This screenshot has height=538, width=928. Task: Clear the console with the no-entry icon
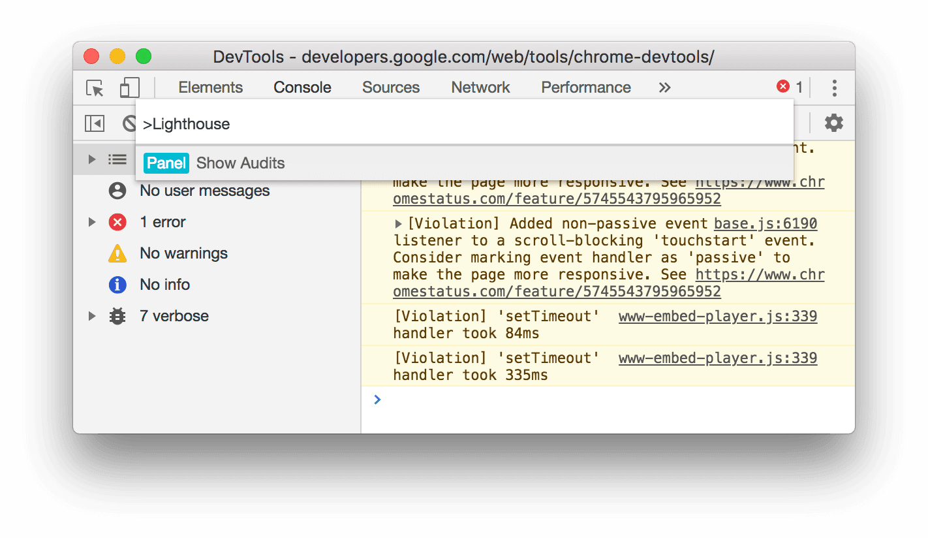(128, 123)
